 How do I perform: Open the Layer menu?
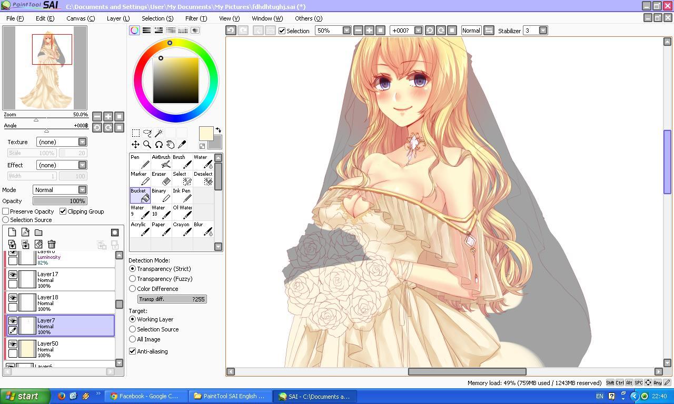[118, 18]
